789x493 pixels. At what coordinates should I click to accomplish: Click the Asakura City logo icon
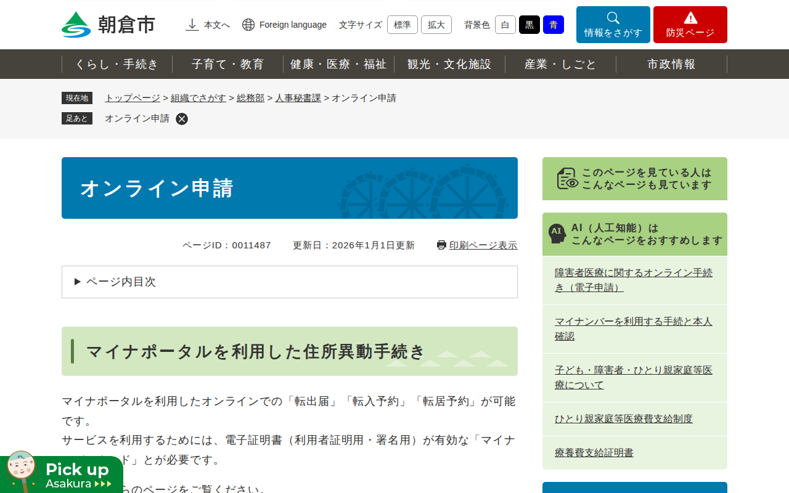coord(76,25)
